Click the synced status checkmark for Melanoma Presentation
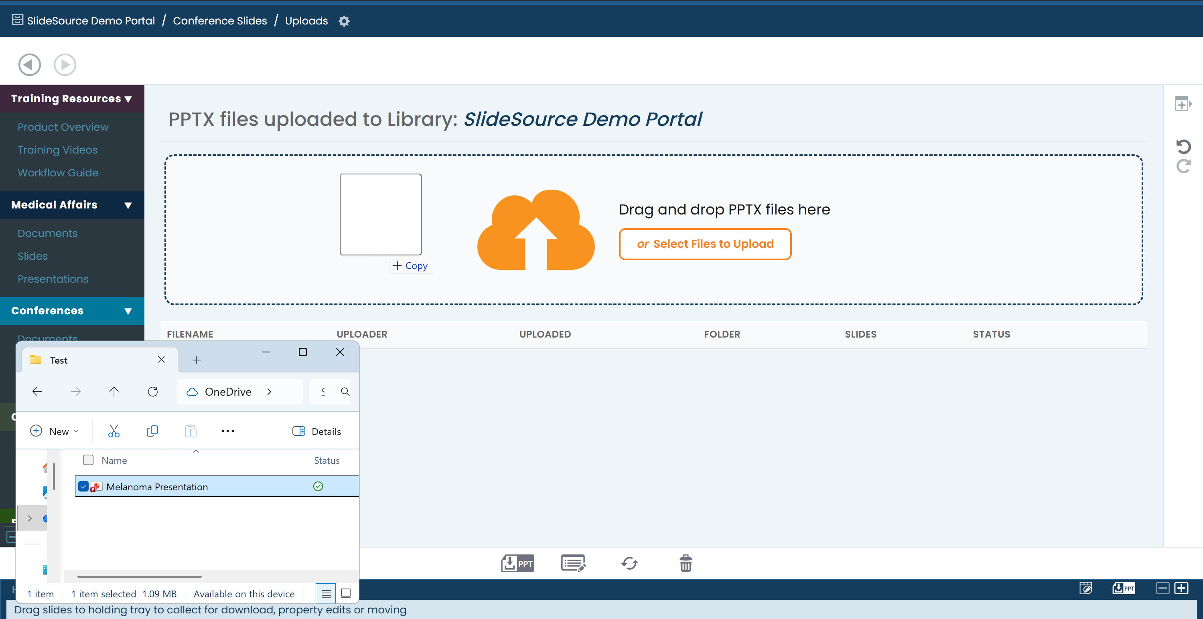 tap(318, 486)
